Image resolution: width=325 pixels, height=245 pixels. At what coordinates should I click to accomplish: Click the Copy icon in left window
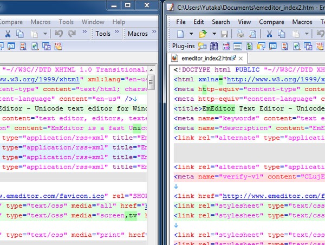(x=20, y=34)
